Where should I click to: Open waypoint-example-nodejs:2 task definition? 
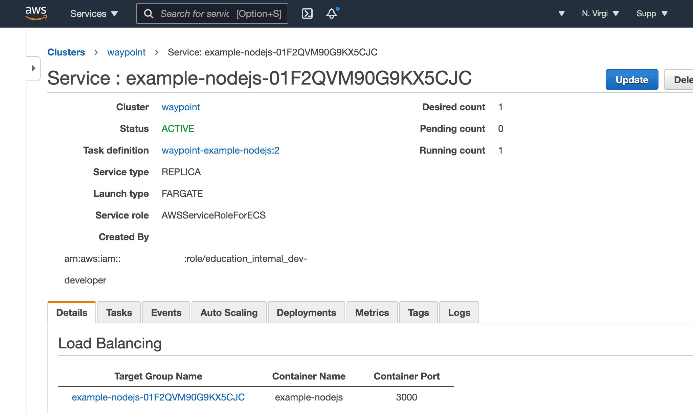pyautogui.click(x=220, y=151)
